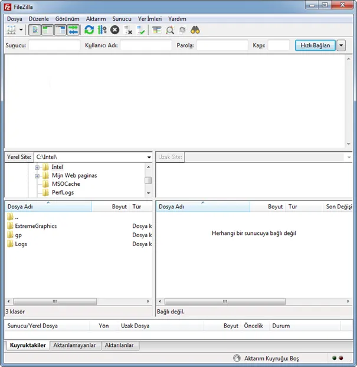Open the Dosya menu
357x367 pixels.
[x=15, y=19]
